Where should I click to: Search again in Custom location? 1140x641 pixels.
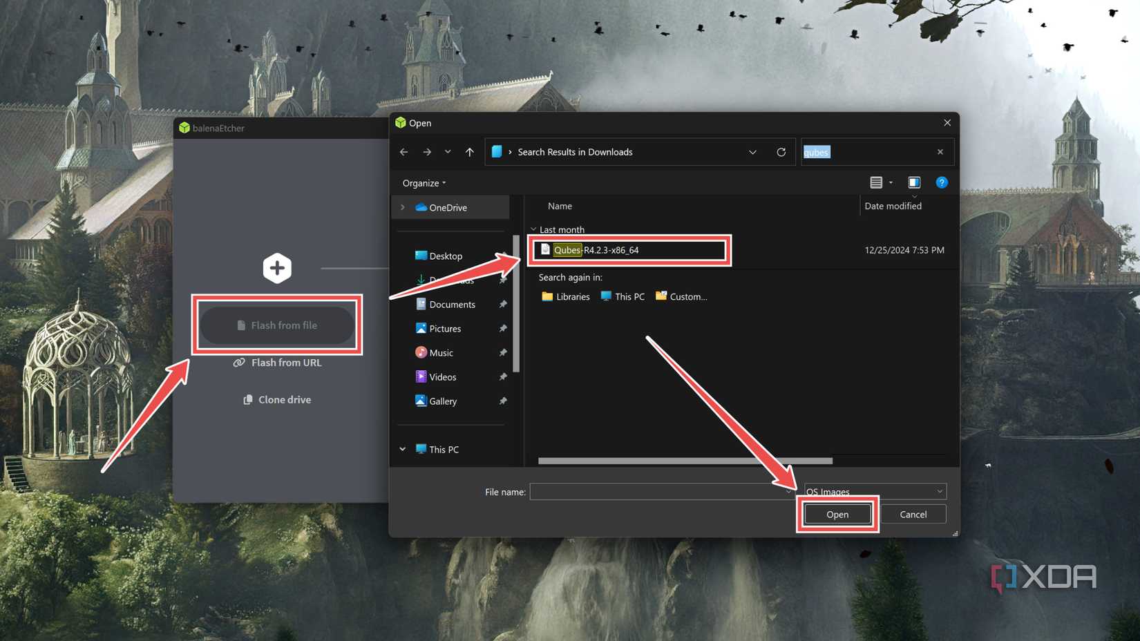point(681,297)
